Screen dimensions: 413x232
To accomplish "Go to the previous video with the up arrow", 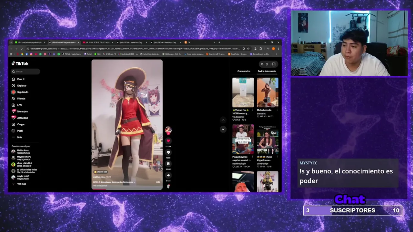I will (x=223, y=120).
